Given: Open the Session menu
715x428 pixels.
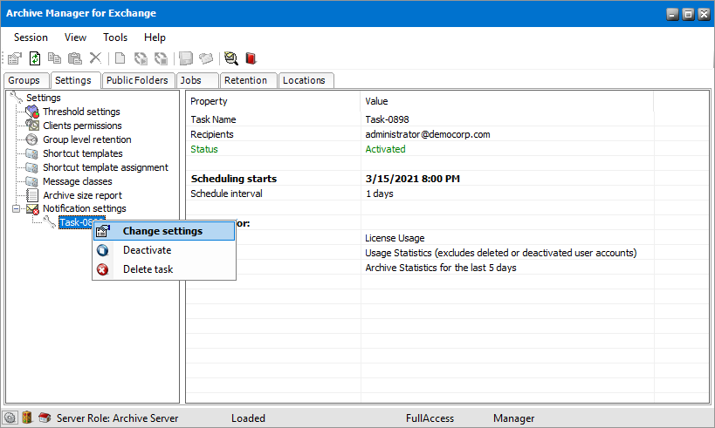Looking at the screenshot, I should 31,37.
